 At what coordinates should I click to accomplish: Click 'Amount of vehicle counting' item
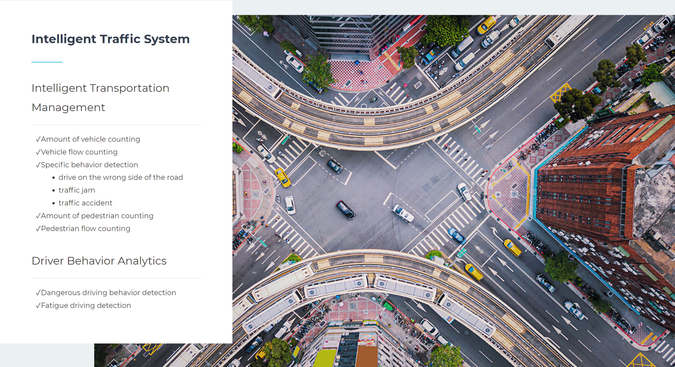pos(88,139)
